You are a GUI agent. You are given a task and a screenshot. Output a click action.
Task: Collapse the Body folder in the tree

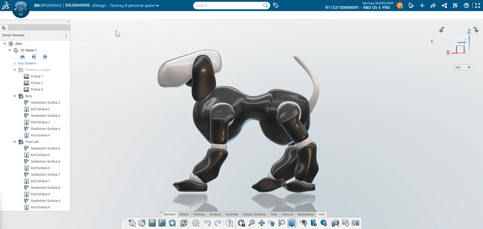click(15, 96)
